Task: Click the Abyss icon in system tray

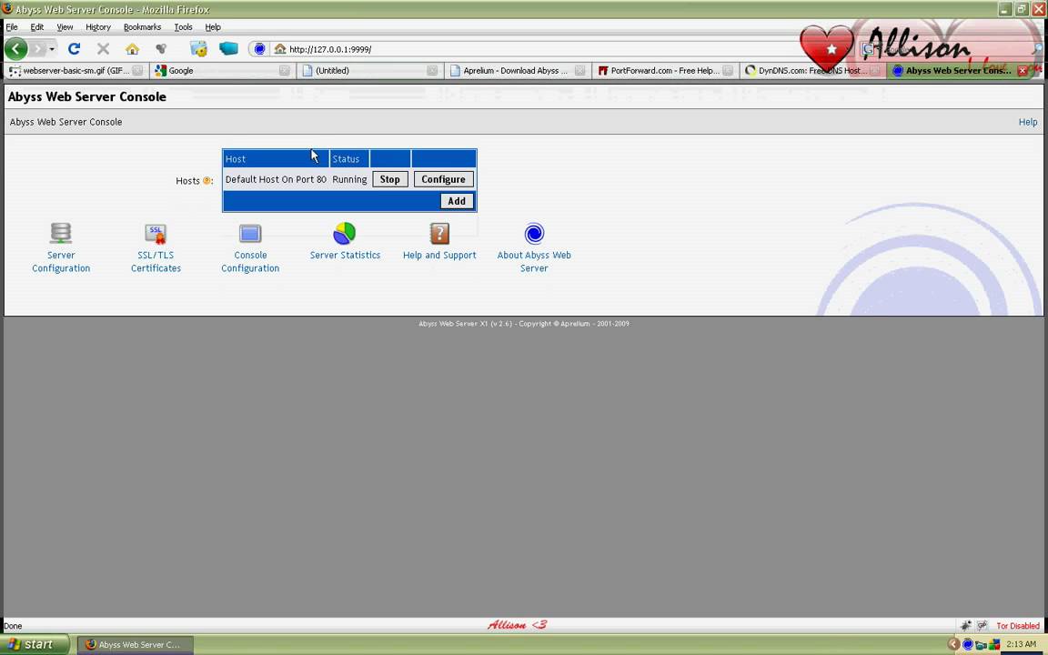Action: (x=967, y=644)
